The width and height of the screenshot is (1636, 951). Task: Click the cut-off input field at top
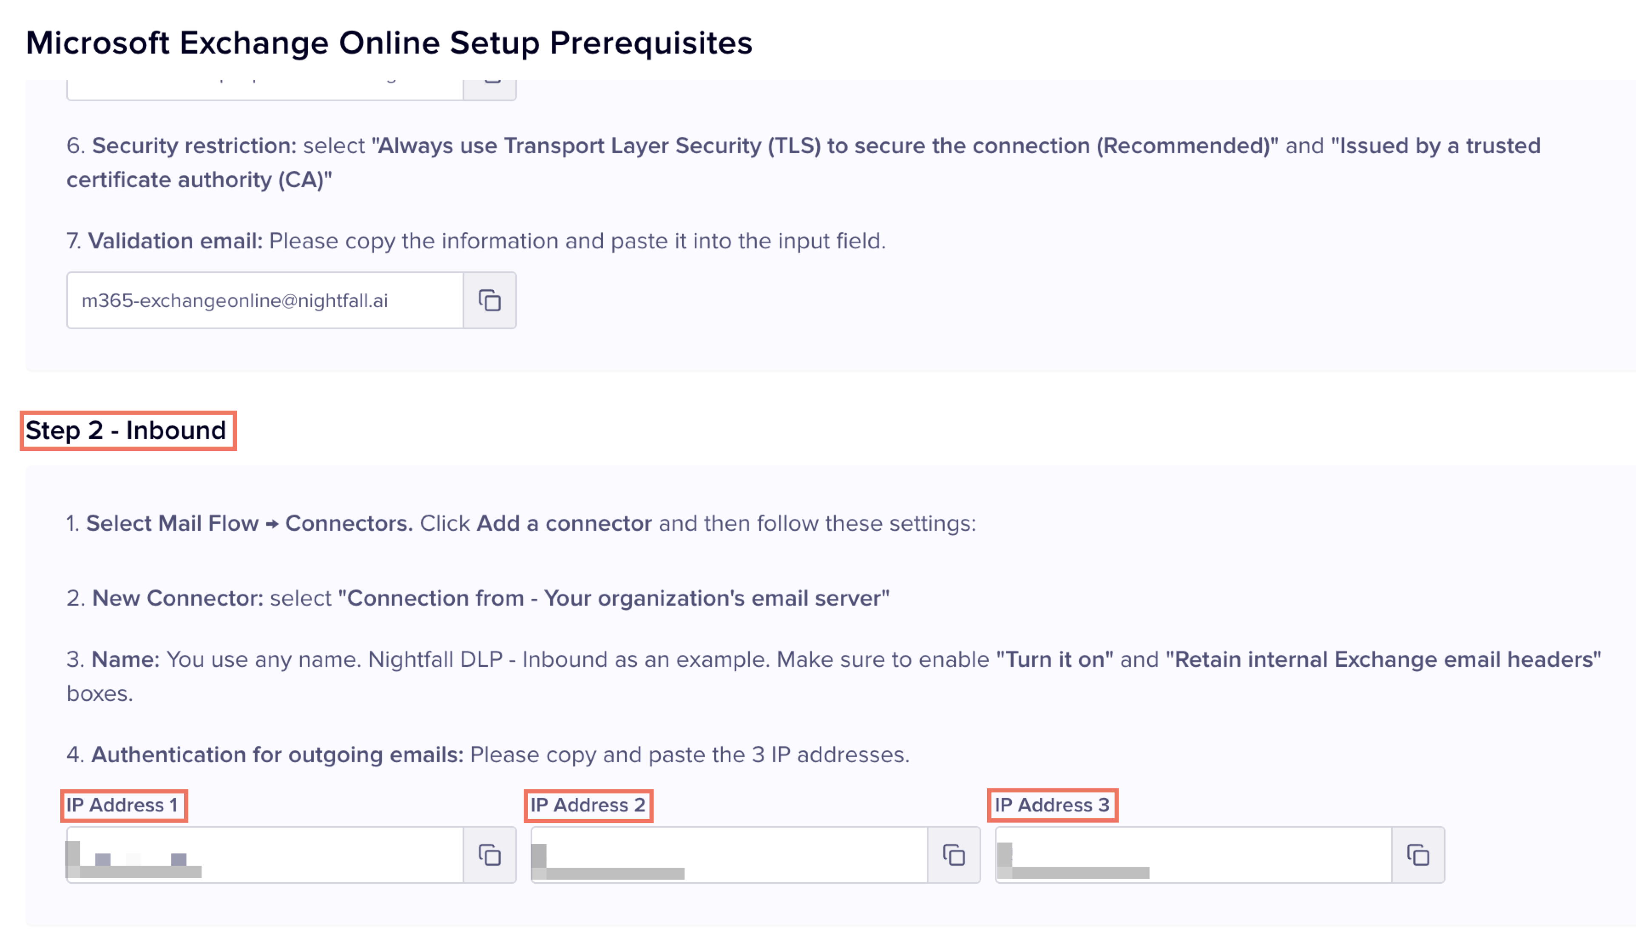(x=265, y=89)
